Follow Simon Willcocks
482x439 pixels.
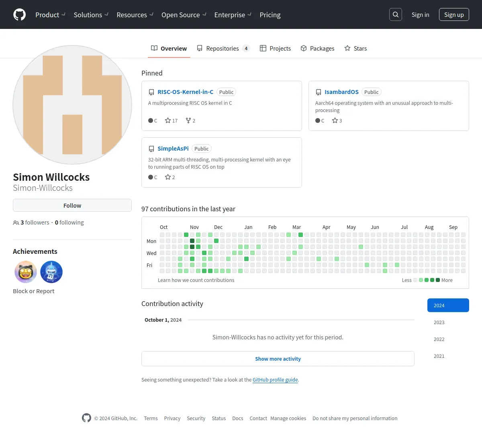click(72, 205)
